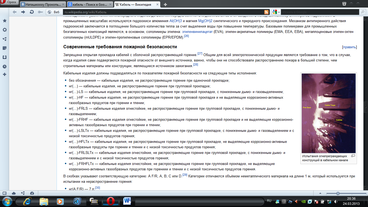Click the править edit section link
This screenshot has width=368, height=207.
(349, 47)
